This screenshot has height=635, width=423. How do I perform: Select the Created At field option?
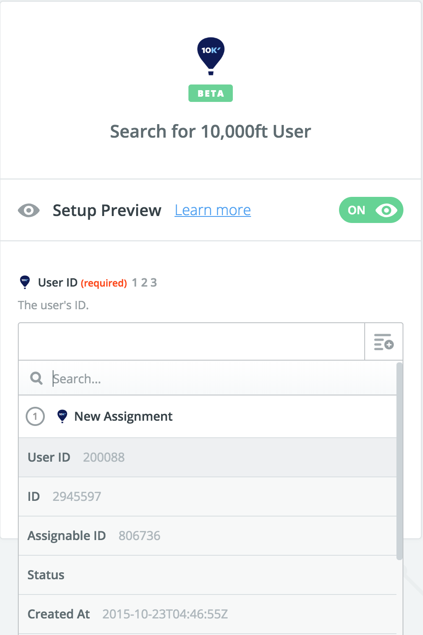coord(207,614)
